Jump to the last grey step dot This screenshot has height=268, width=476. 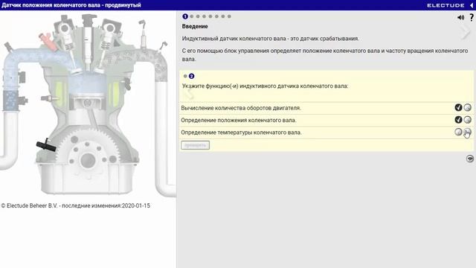pyautogui.click(x=229, y=16)
